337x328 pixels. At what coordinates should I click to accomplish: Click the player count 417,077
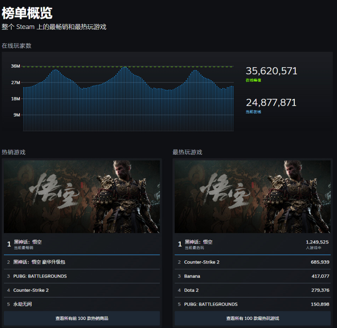tap(320, 276)
